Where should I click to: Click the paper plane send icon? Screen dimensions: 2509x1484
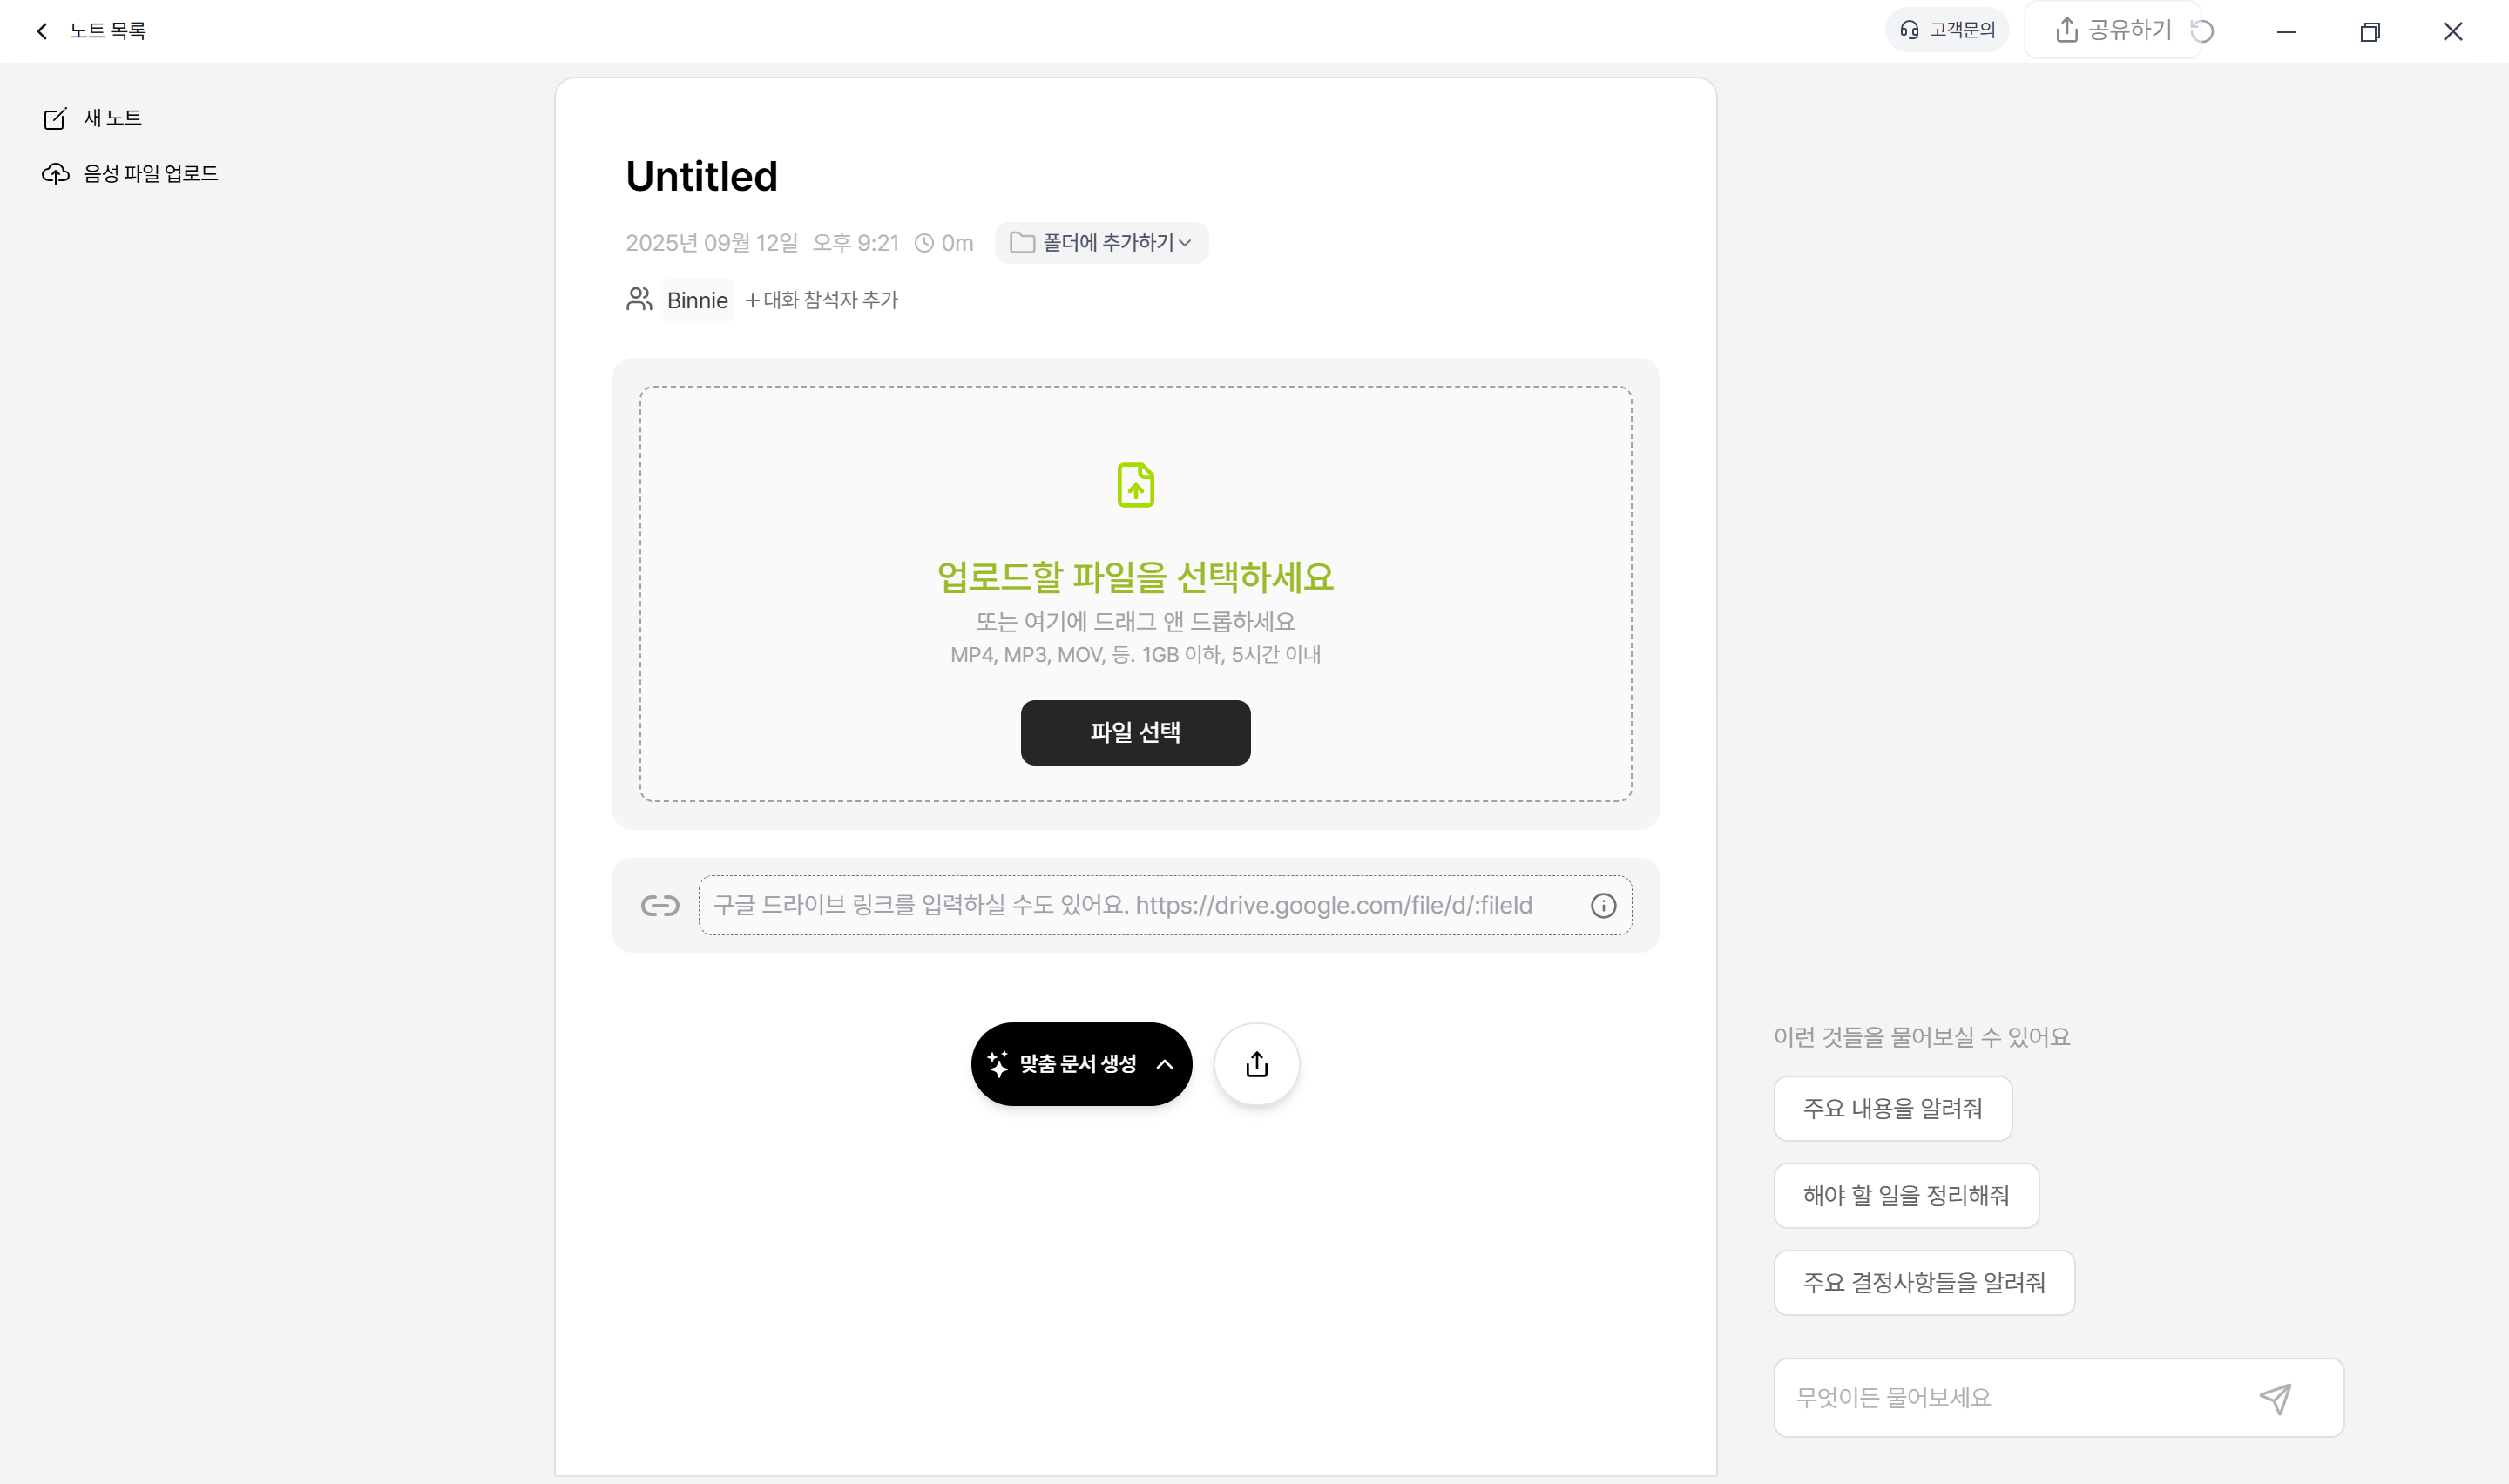click(x=2275, y=1398)
